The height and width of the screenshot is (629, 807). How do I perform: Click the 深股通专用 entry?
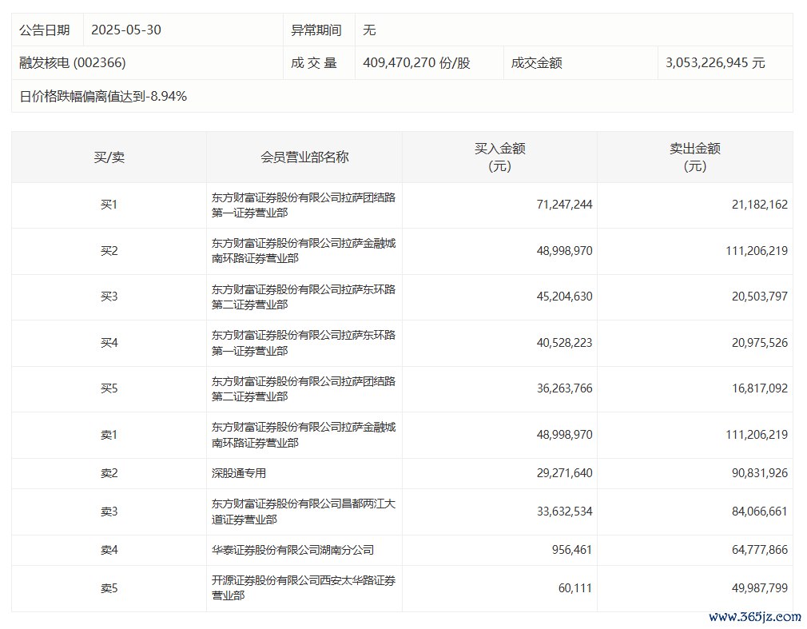tap(239, 473)
